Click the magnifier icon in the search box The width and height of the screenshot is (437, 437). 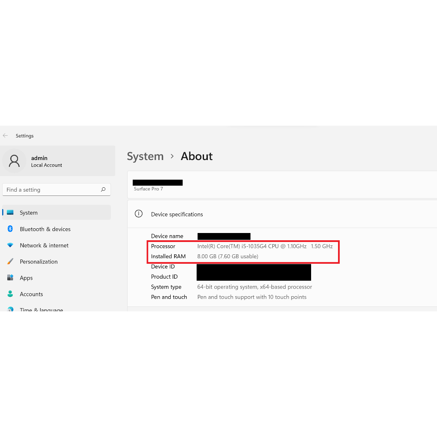103,189
